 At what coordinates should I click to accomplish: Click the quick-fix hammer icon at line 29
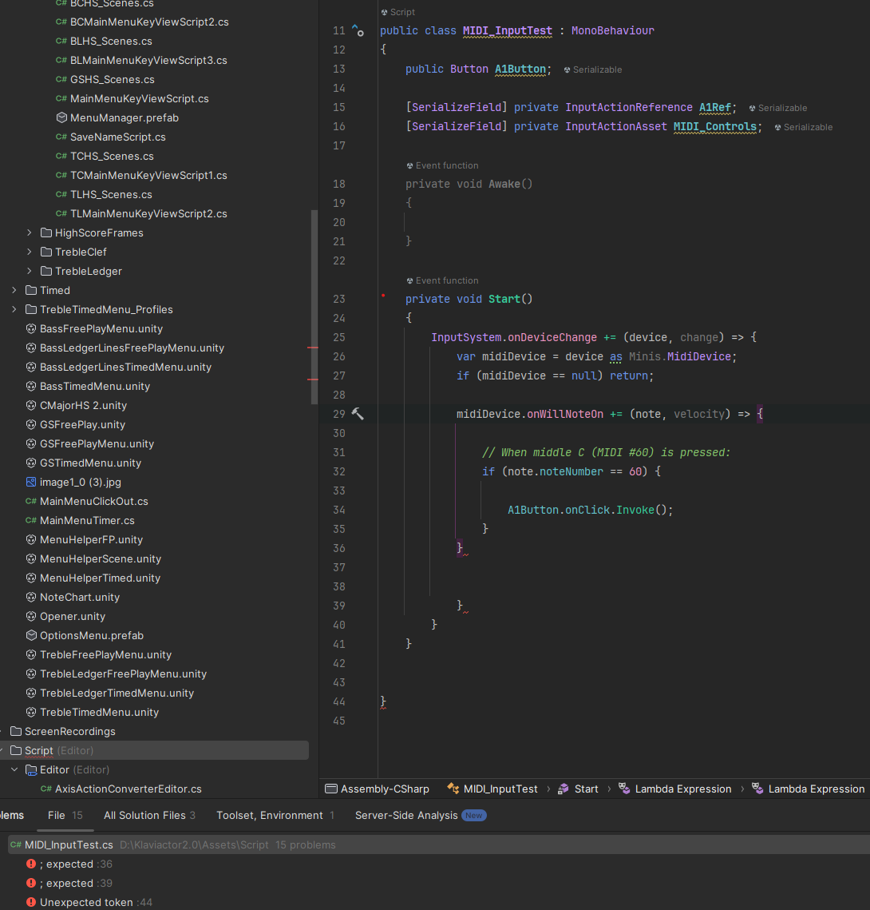(357, 413)
